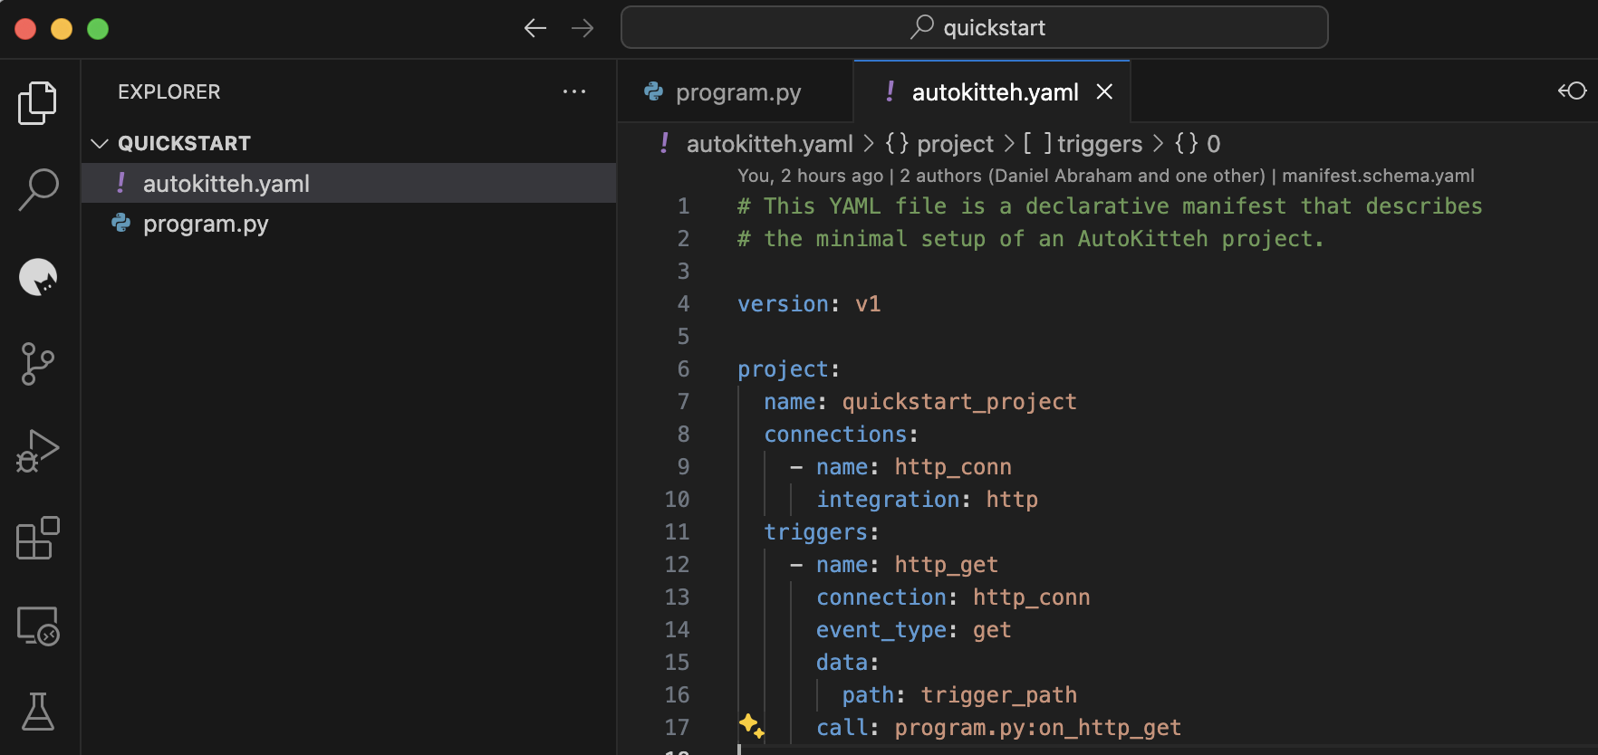Click 'quickstart_project' value text
The image size is (1598, 755).
[x=959, y=402]
